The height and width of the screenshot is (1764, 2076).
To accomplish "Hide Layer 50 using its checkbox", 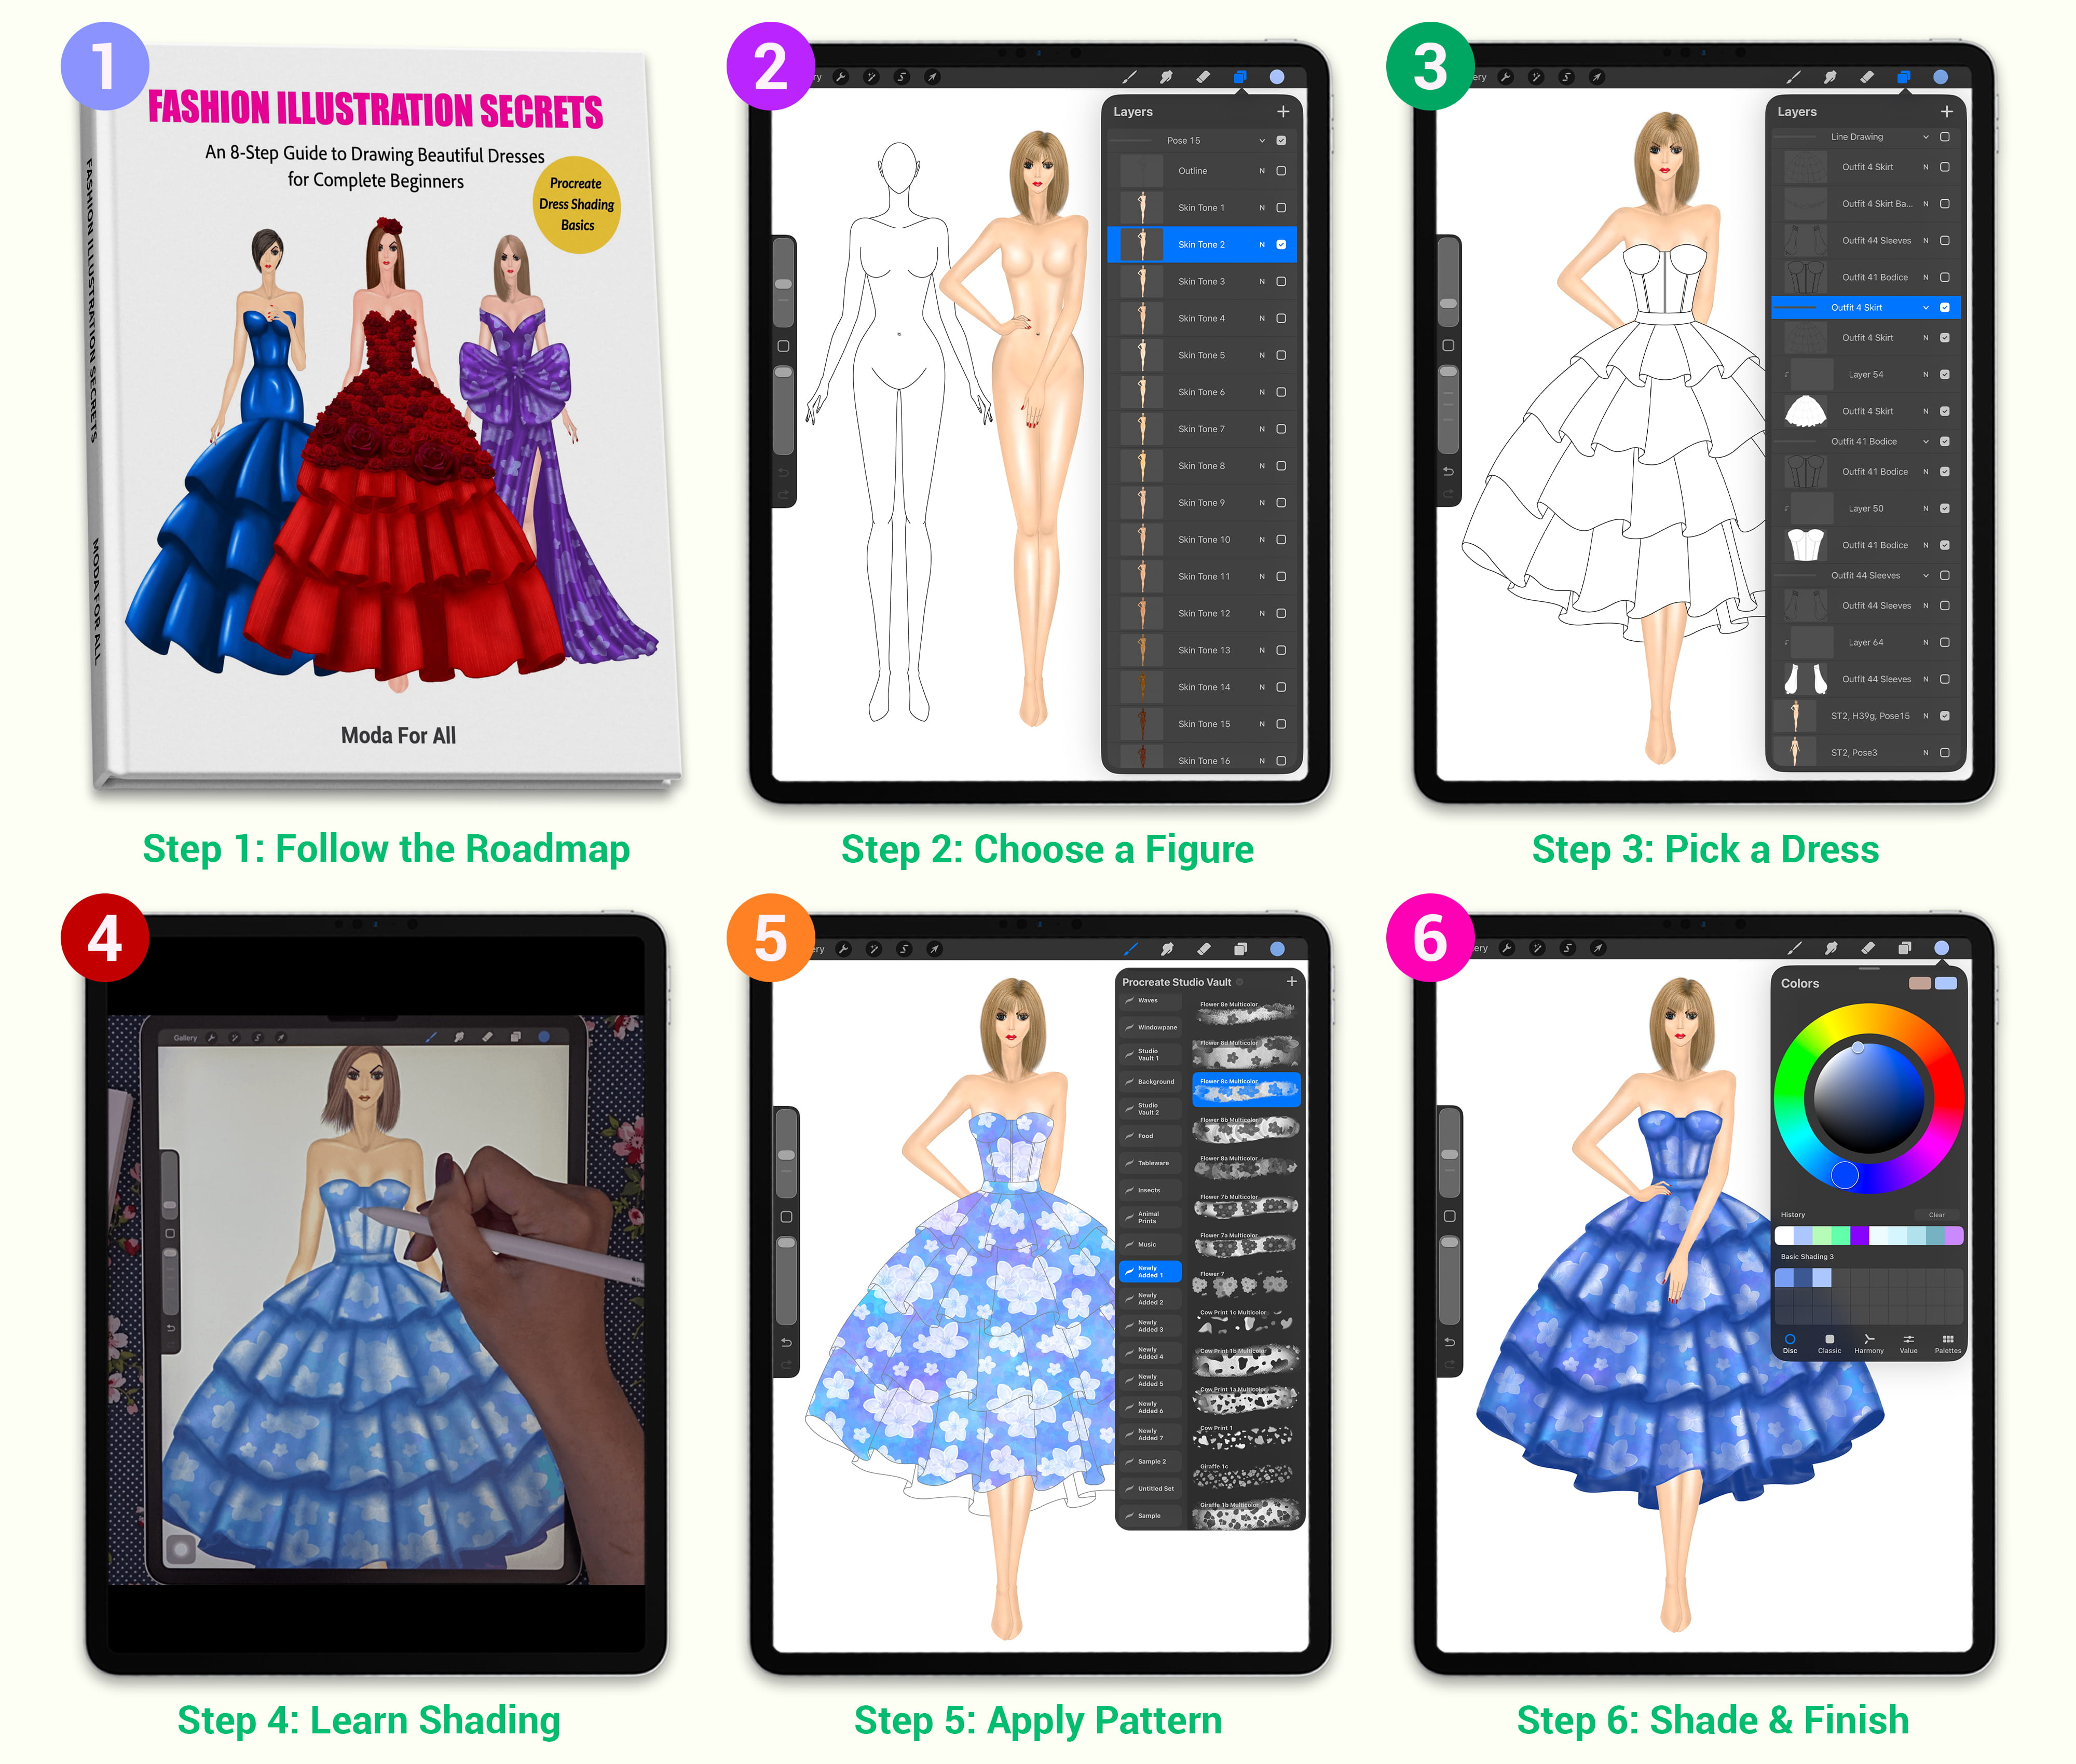I will [x=1945, y=509].
